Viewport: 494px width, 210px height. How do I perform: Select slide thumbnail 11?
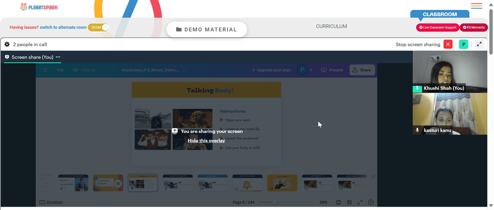point(247,183)
